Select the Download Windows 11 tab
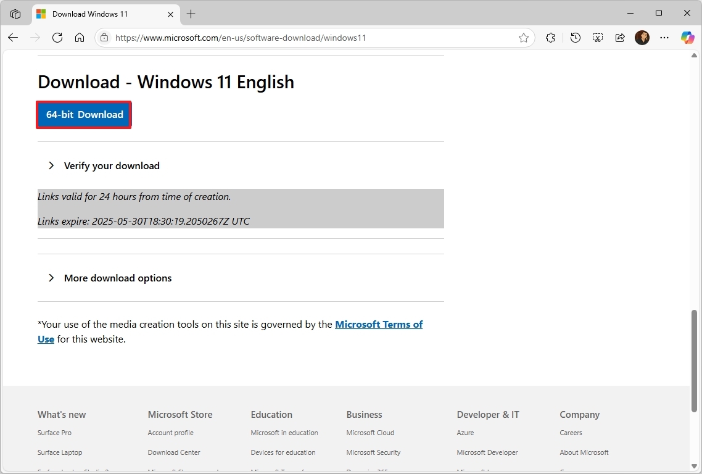 (x=99, y=14)
